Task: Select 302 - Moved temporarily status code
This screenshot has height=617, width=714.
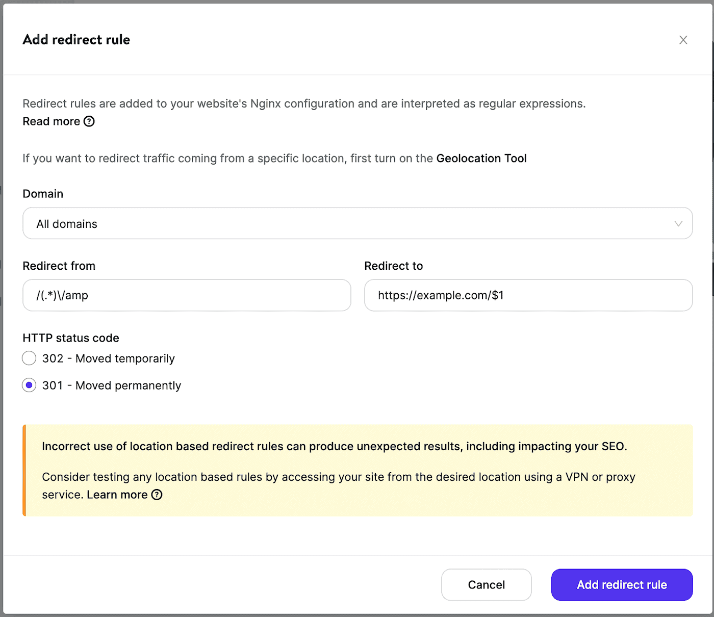Action: pyautogui.click(x=29, y=358)
